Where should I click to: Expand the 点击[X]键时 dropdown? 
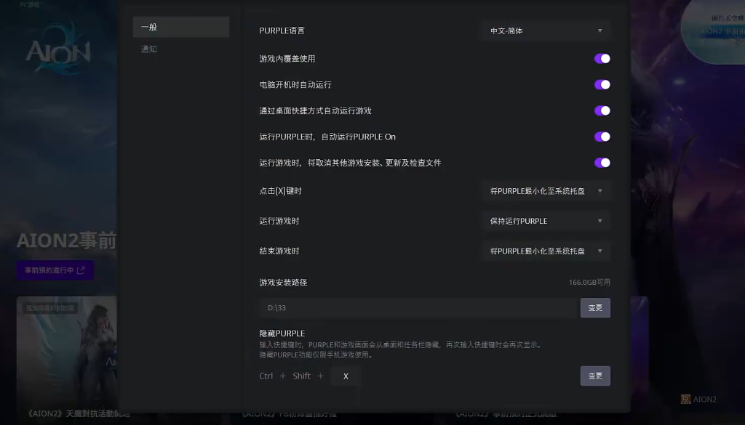(x=546, y=191)
